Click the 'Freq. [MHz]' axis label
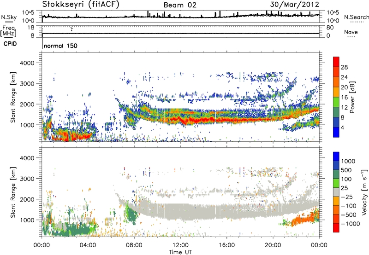This screenshot has width=369, height=255. (8, 31)
